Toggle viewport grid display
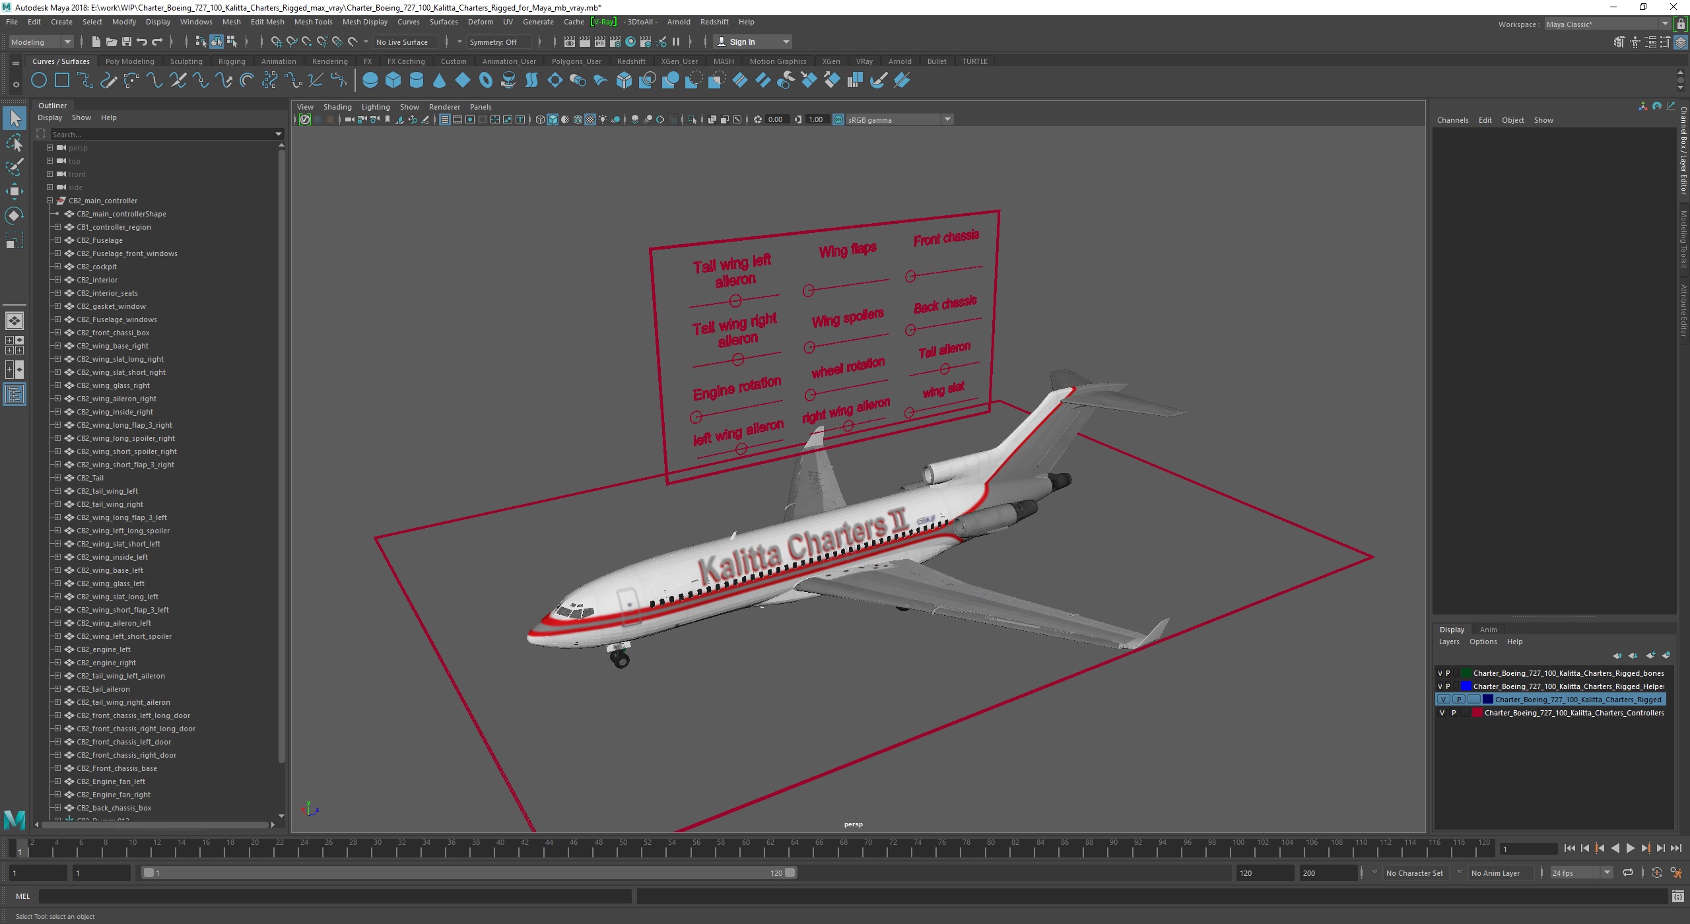This screenshot has height=924, width=1690. coord(445,119)
